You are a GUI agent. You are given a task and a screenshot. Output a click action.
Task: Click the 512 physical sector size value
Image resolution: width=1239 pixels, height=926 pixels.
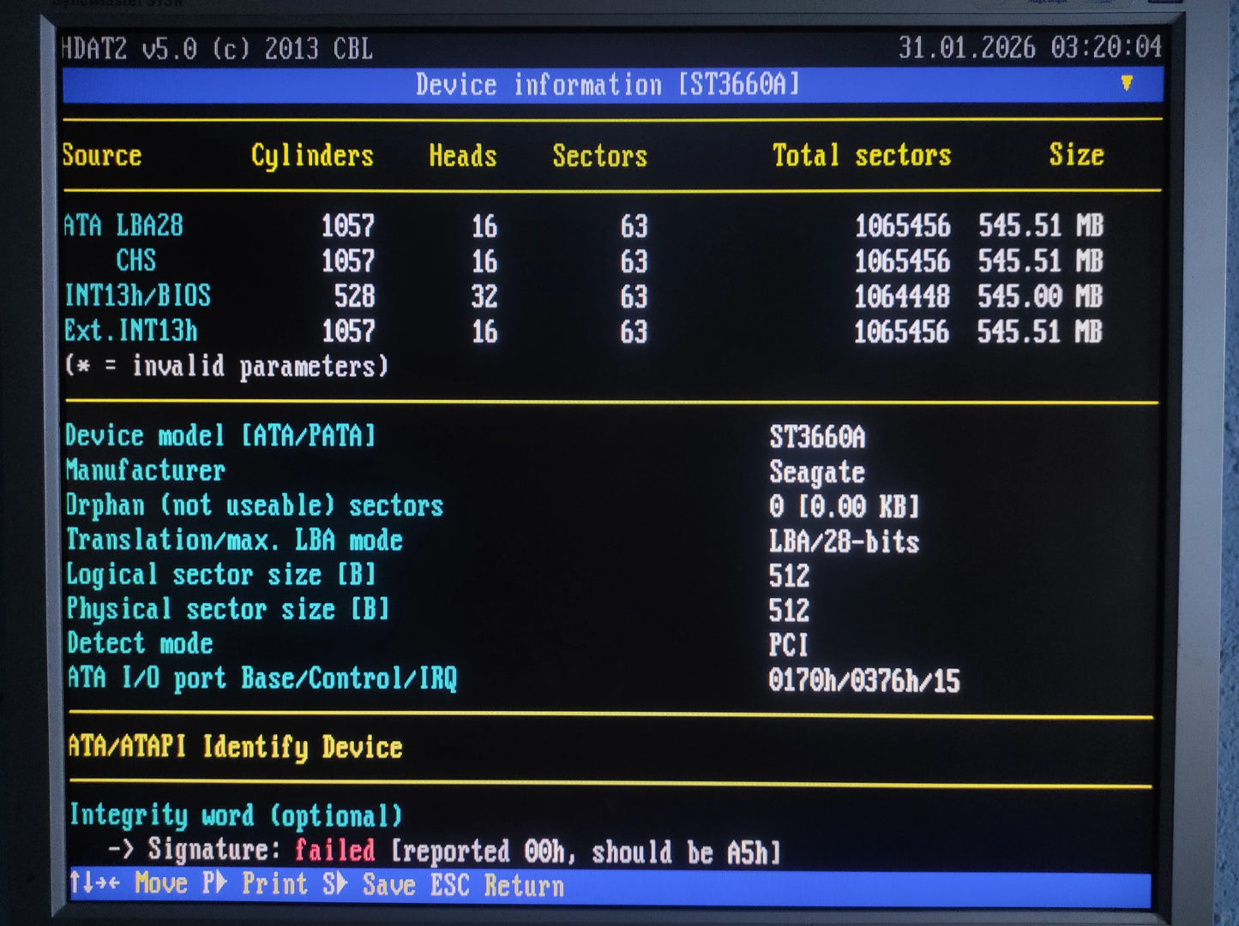789,611
